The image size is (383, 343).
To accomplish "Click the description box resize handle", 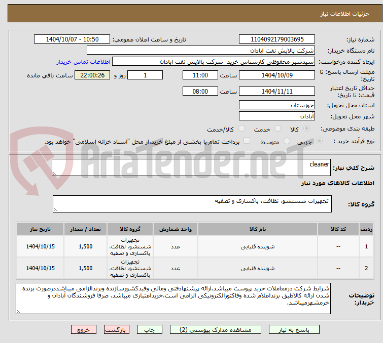I will pos(54,173).
